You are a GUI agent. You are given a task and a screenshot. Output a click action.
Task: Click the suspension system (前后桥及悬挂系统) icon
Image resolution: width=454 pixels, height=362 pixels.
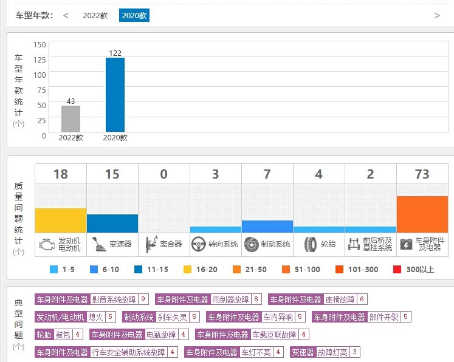(354, 245)
